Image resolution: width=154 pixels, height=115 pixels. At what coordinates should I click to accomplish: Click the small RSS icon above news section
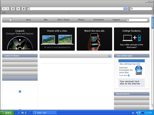pos(109,56)
